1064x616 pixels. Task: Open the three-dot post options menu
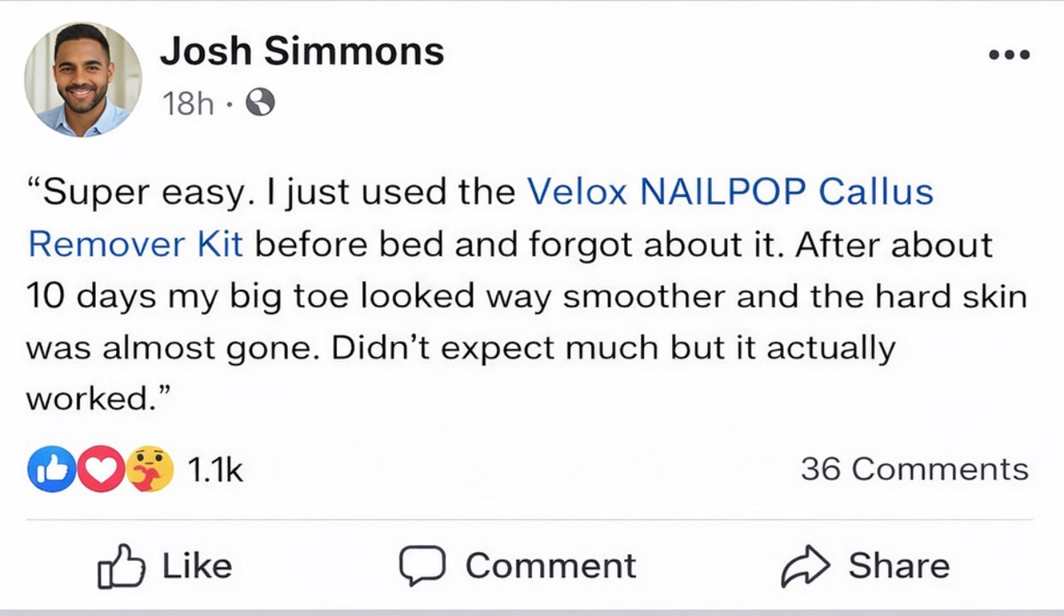(1009, 54)
